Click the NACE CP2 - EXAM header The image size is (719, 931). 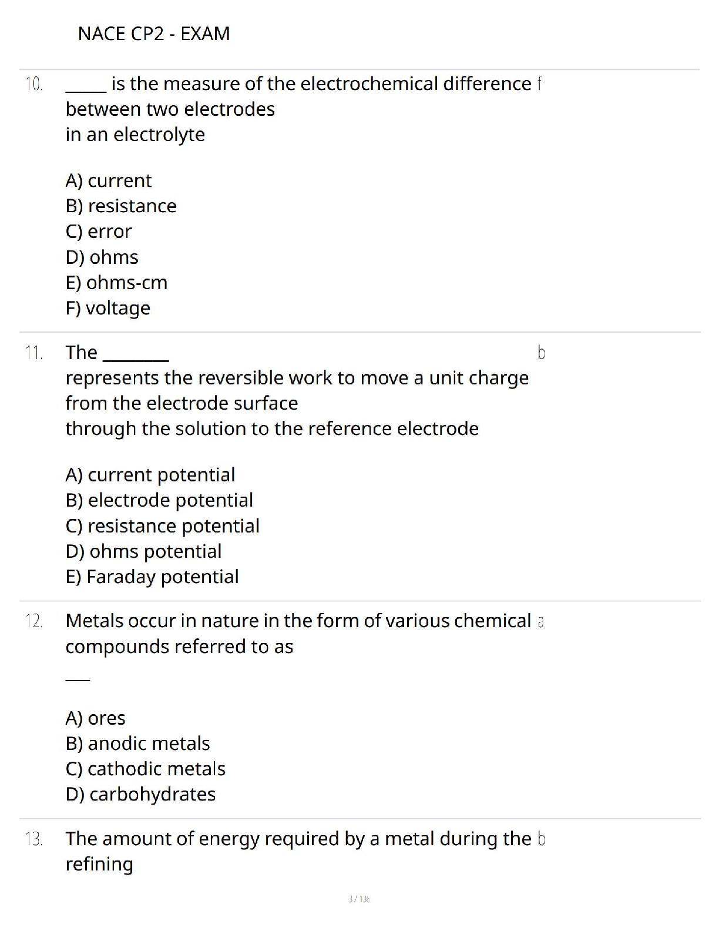click(154, 34)
